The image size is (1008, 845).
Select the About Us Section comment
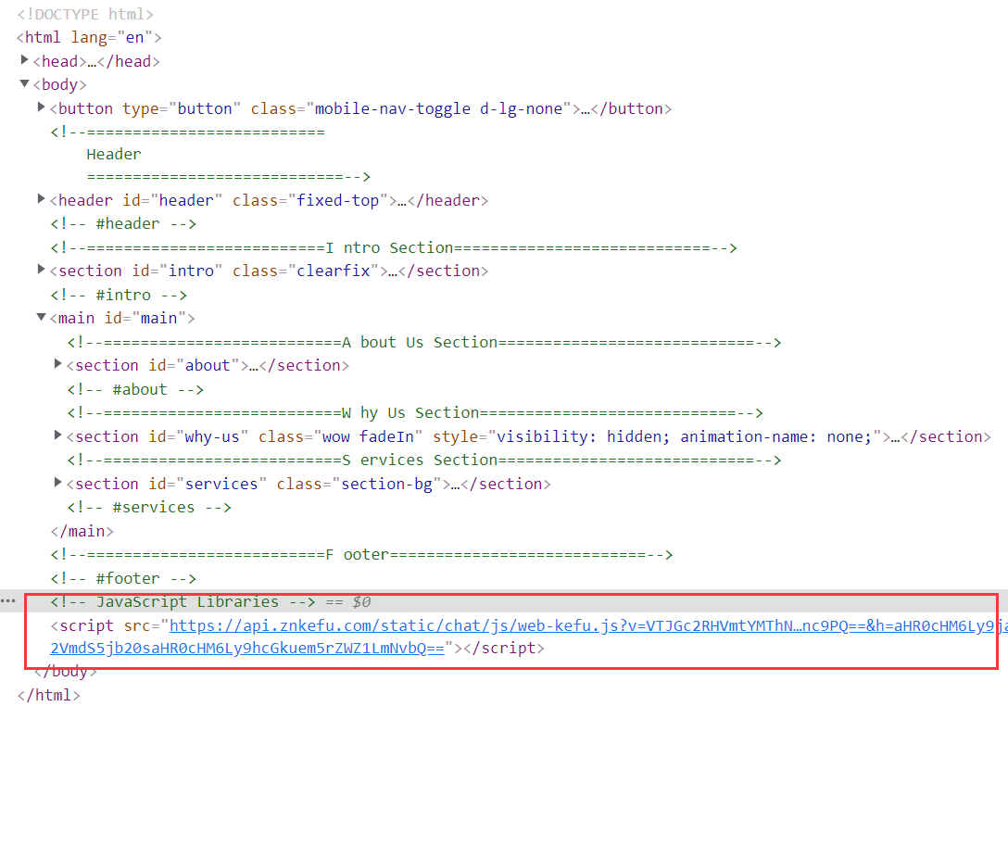(424, 342)
